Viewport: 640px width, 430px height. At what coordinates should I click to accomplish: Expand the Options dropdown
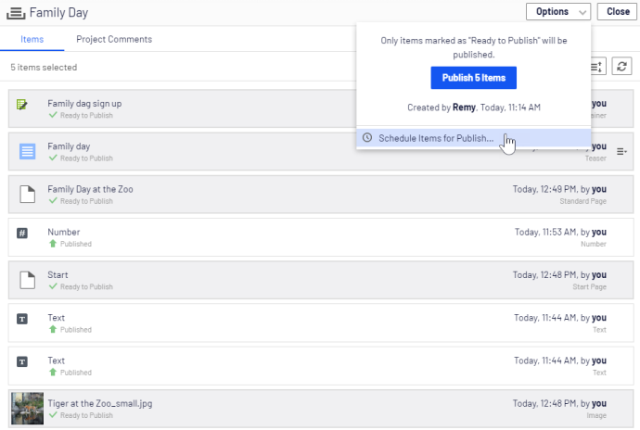(558, 11)
